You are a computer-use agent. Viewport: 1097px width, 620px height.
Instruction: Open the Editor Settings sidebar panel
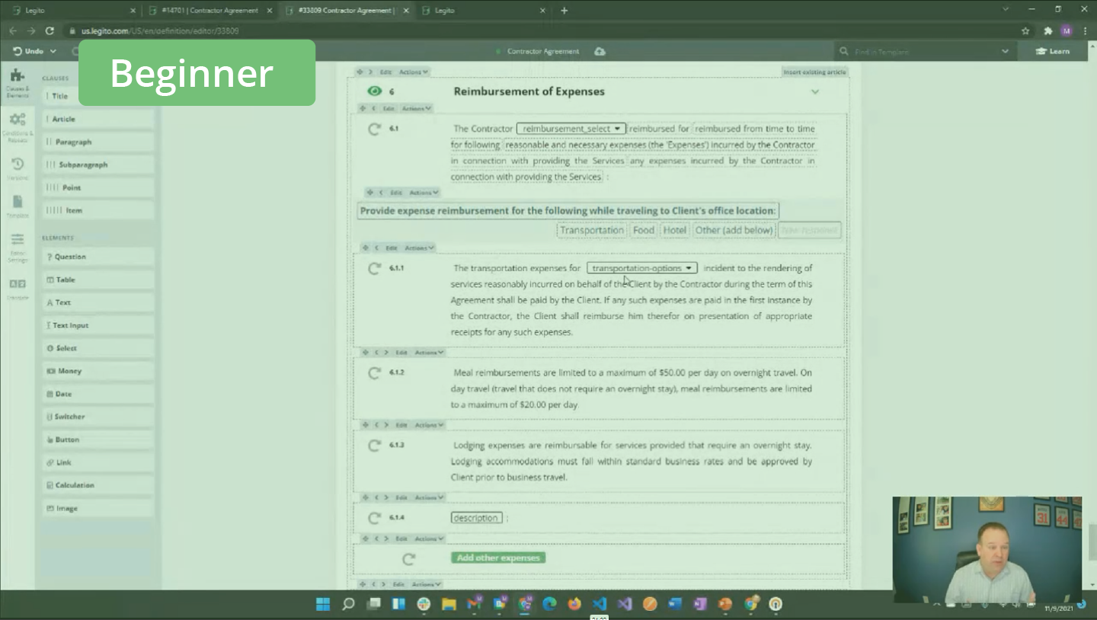pos(17,248)
